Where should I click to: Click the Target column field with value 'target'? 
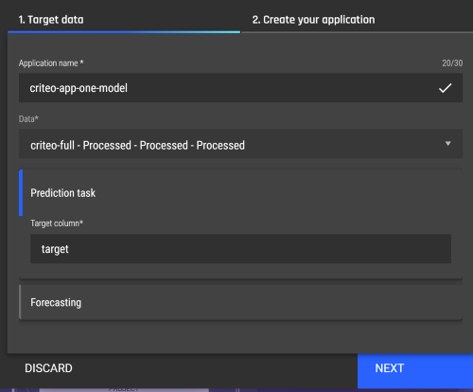(240, 249)
